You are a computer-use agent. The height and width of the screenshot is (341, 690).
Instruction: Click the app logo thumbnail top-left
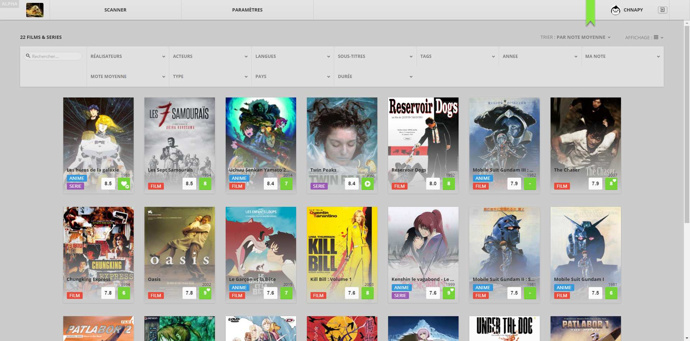coord(35,10)
